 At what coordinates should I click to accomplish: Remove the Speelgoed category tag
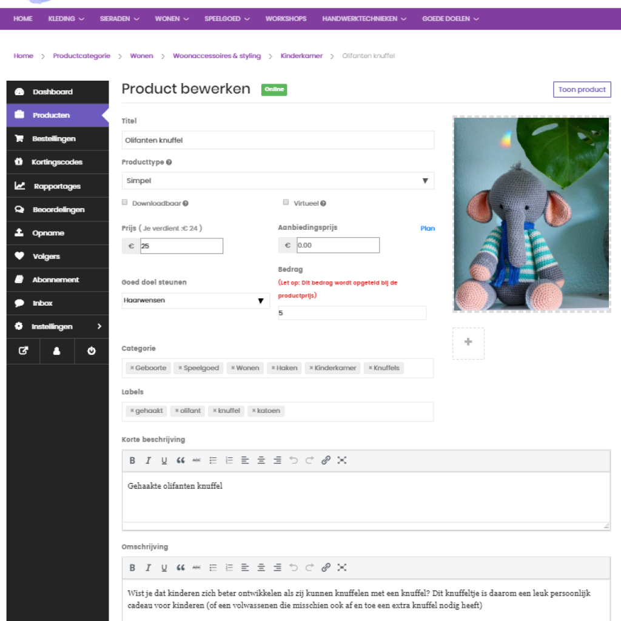tap(180, 368)
